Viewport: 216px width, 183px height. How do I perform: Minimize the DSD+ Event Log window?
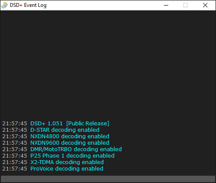(166, 5)
